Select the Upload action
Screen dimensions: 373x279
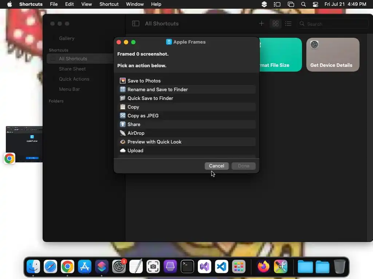tap(186, 151)
